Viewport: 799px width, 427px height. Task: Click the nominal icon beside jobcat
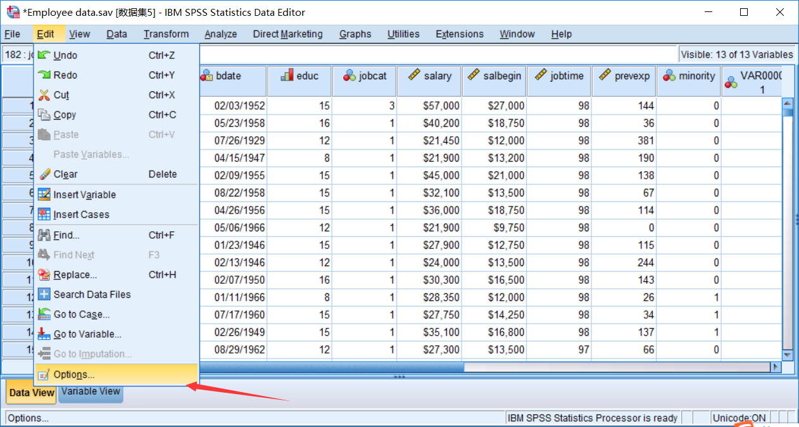point(349,76)
